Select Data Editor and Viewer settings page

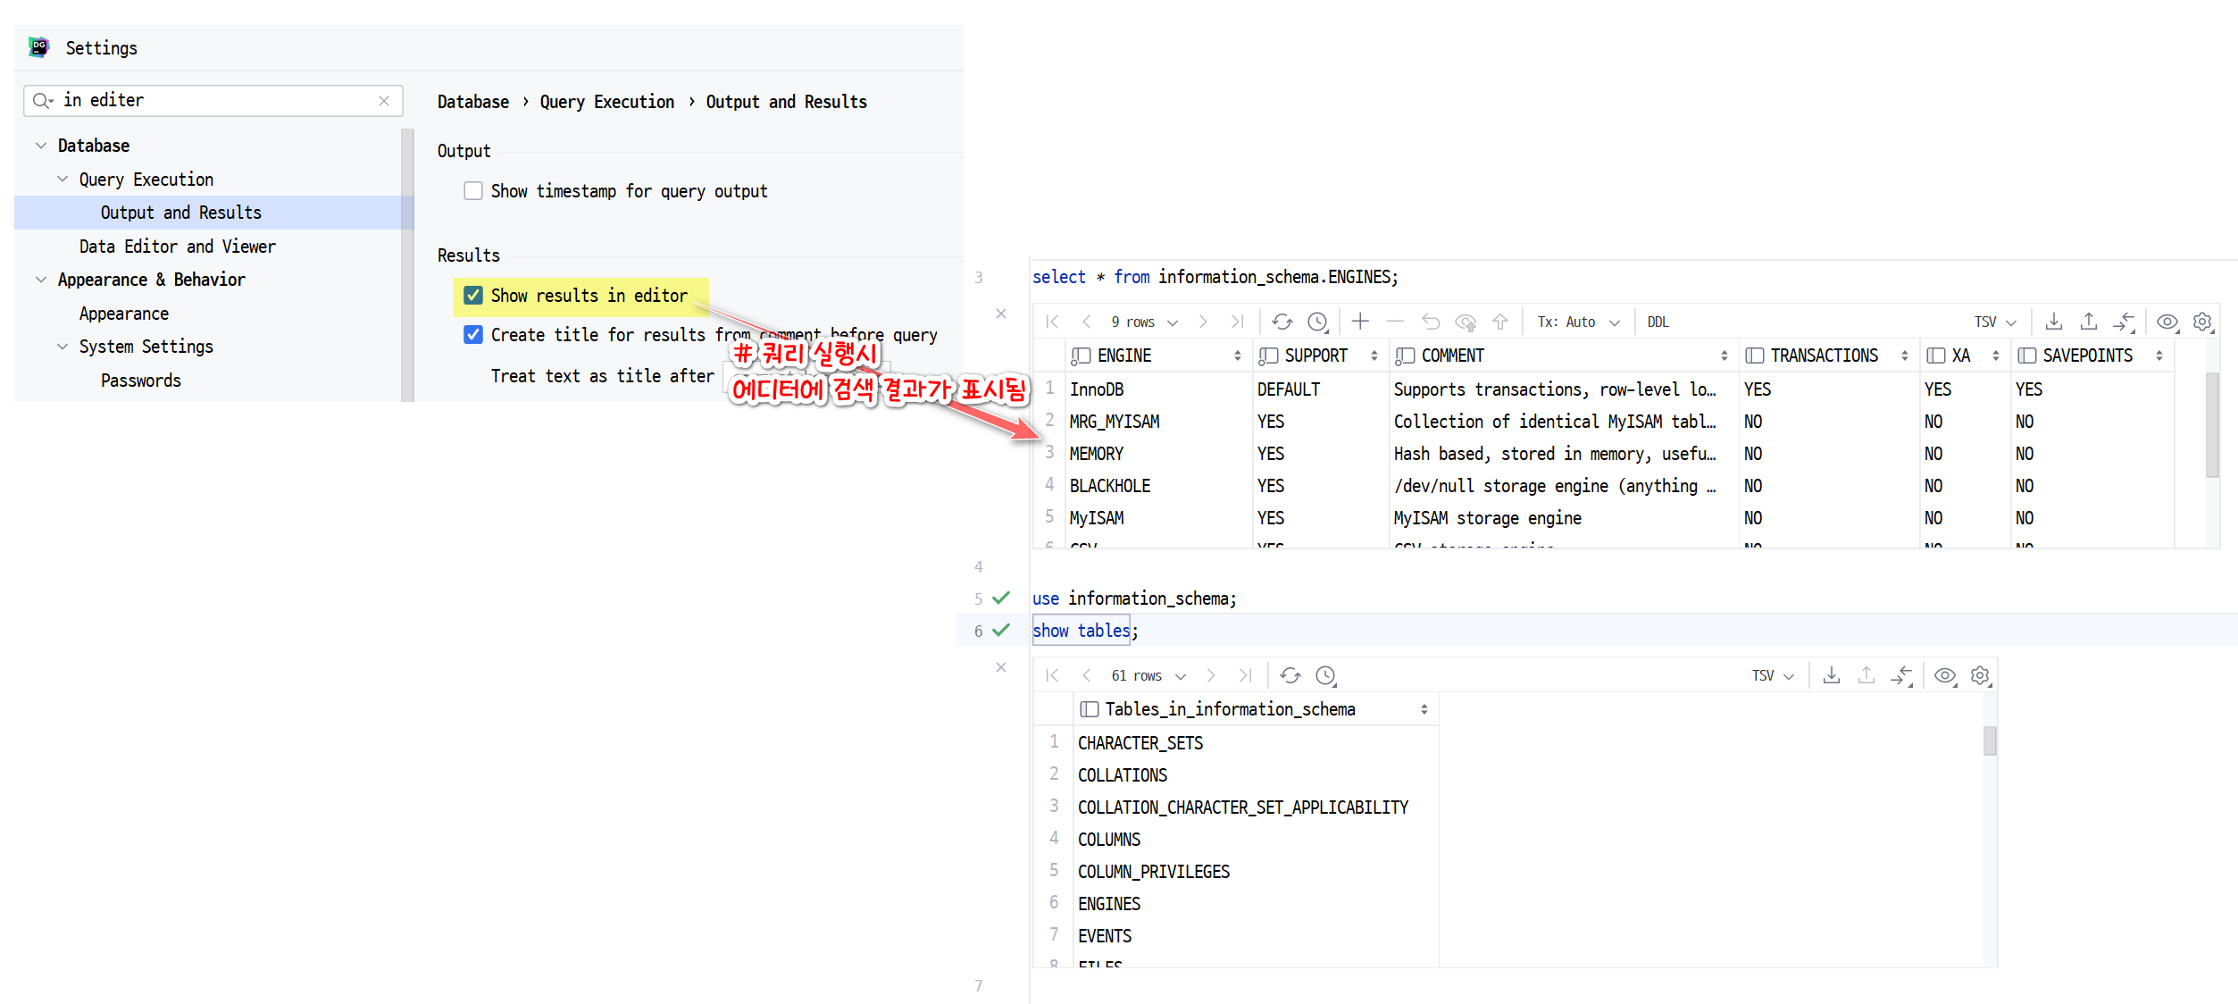pyautogui.click(x=177, y=247)
